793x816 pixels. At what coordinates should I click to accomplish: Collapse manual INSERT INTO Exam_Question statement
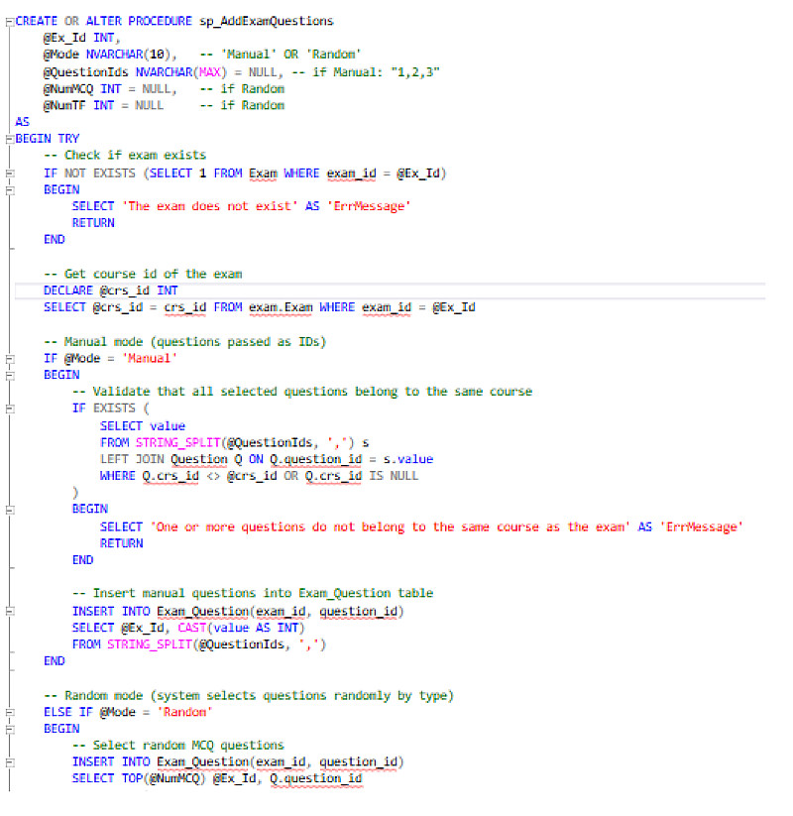click(9, 612)
